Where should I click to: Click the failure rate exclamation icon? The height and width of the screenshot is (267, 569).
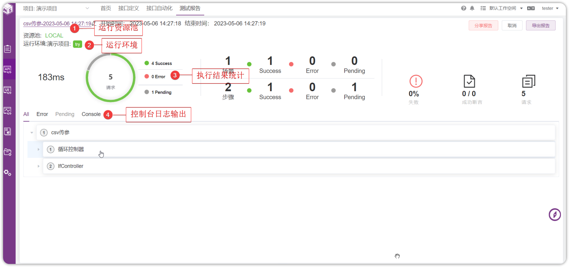pos(416,81)
